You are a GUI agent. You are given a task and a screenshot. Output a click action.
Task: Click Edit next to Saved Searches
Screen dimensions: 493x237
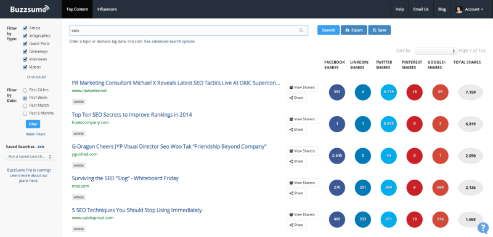point(41,147)
